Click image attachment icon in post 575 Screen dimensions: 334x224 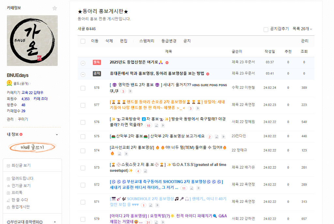pyautogui.click(x=217, y=137)
